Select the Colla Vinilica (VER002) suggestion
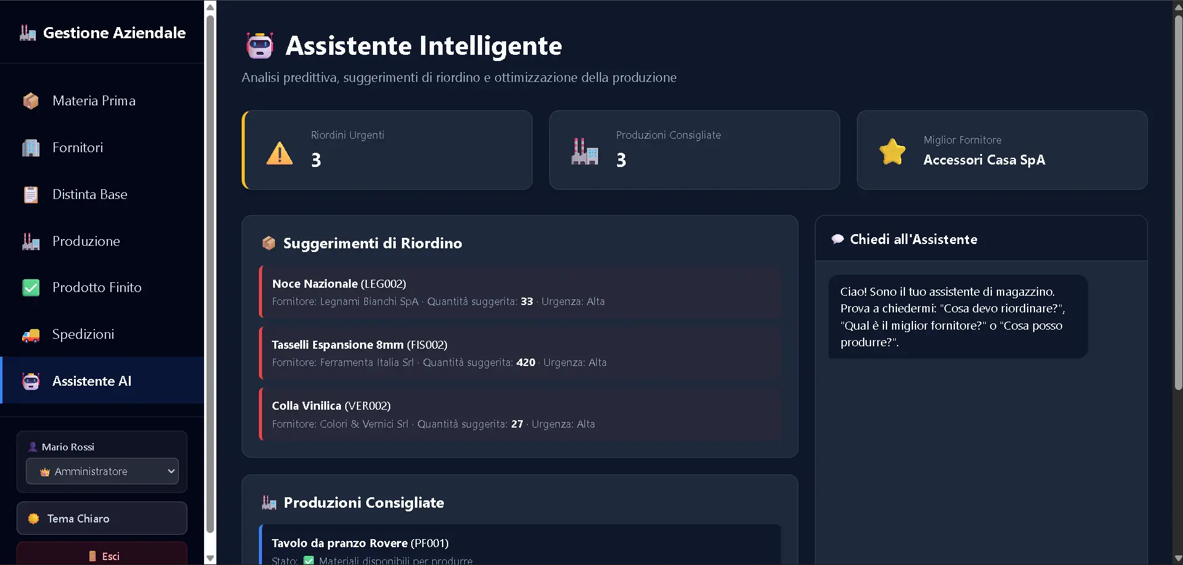This screenshot has height=565, width=1183. pos(520,414)
